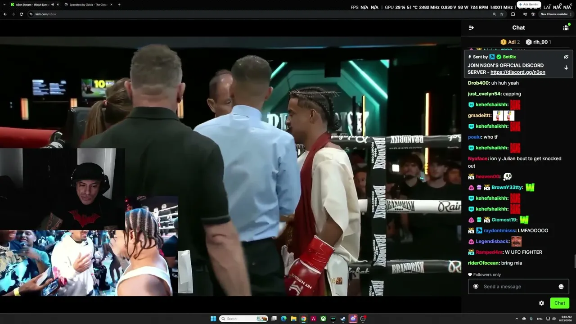View site information for kick.com
Screen dimensions: 576x324
31,14
